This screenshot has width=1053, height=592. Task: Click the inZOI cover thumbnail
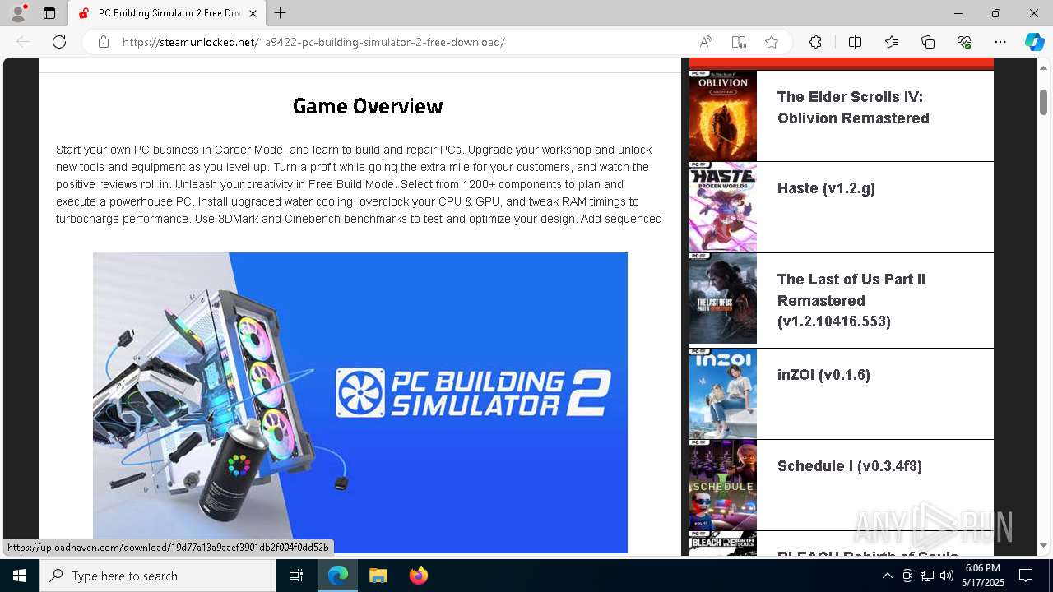point(722,394)
